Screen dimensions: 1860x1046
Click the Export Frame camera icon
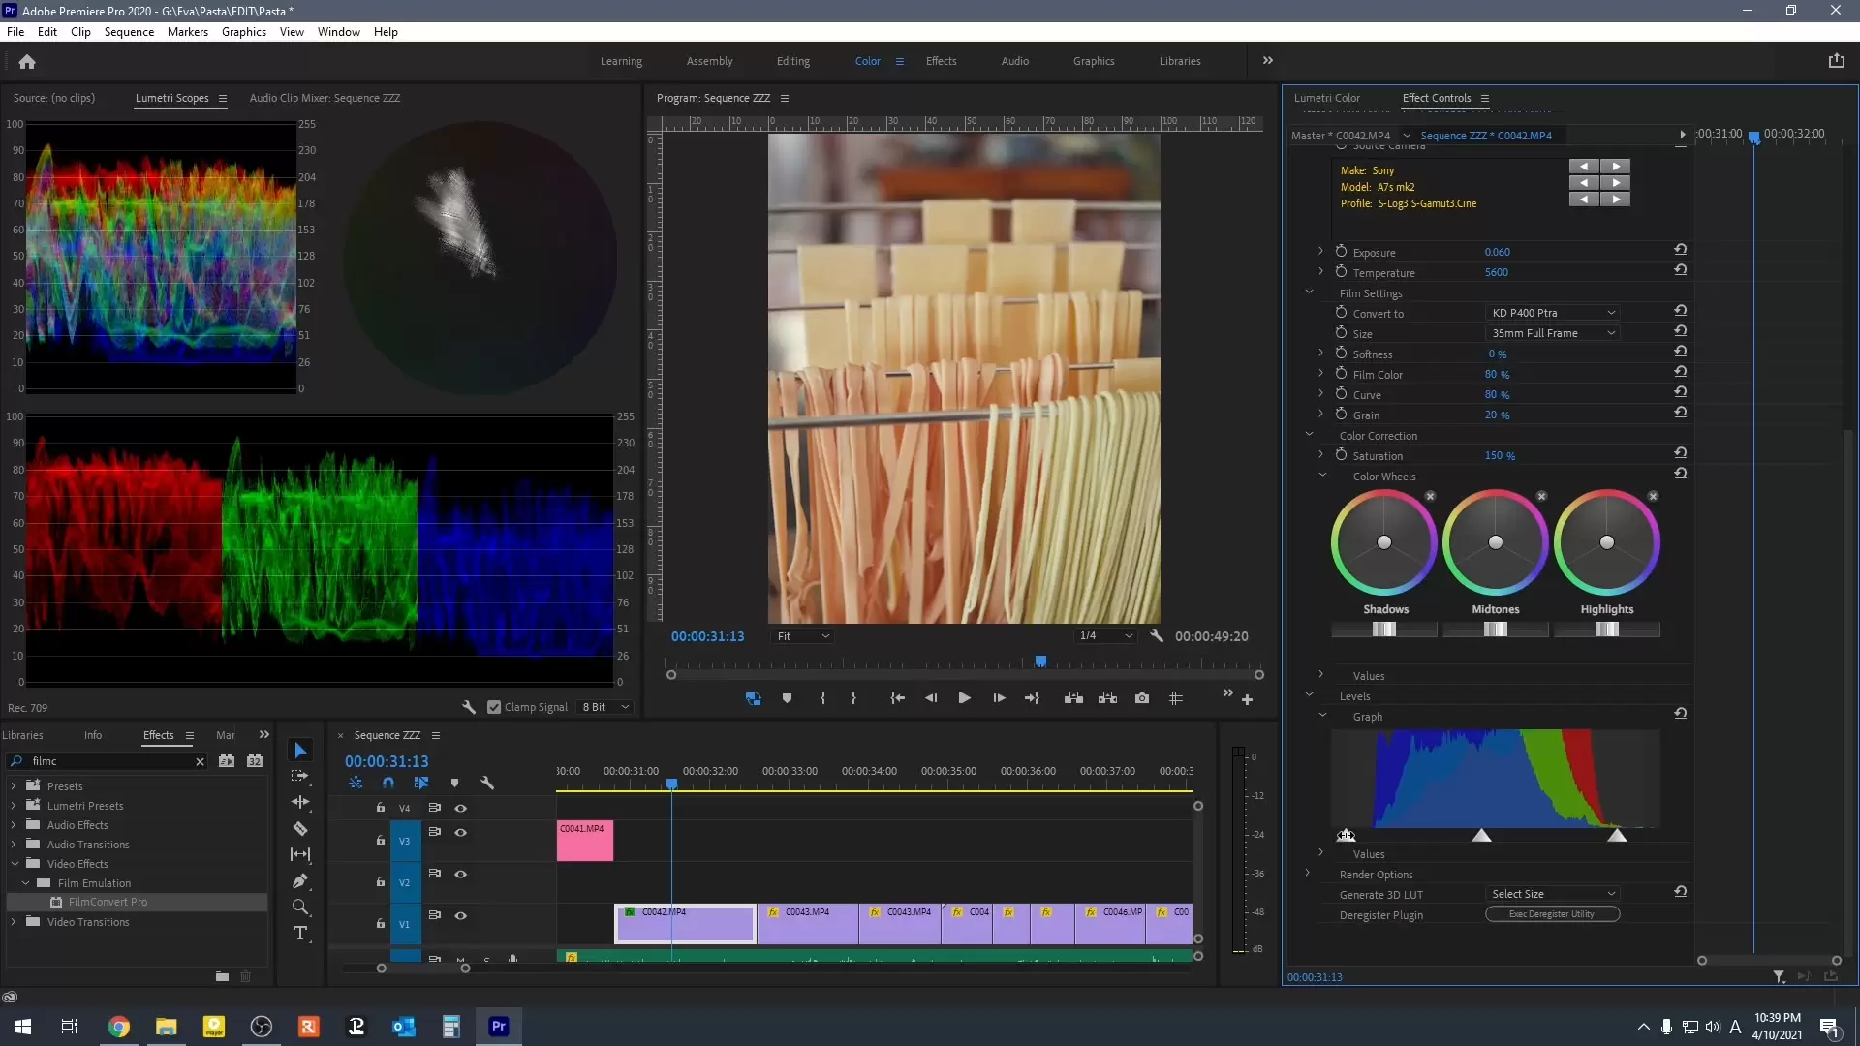[x=1142, y=698]
